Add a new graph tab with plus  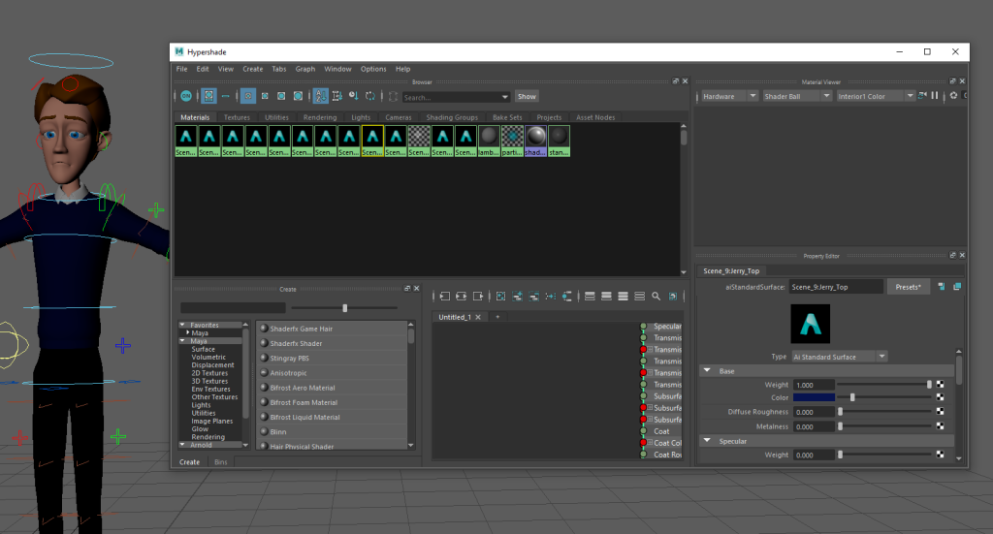coord(497,317)
